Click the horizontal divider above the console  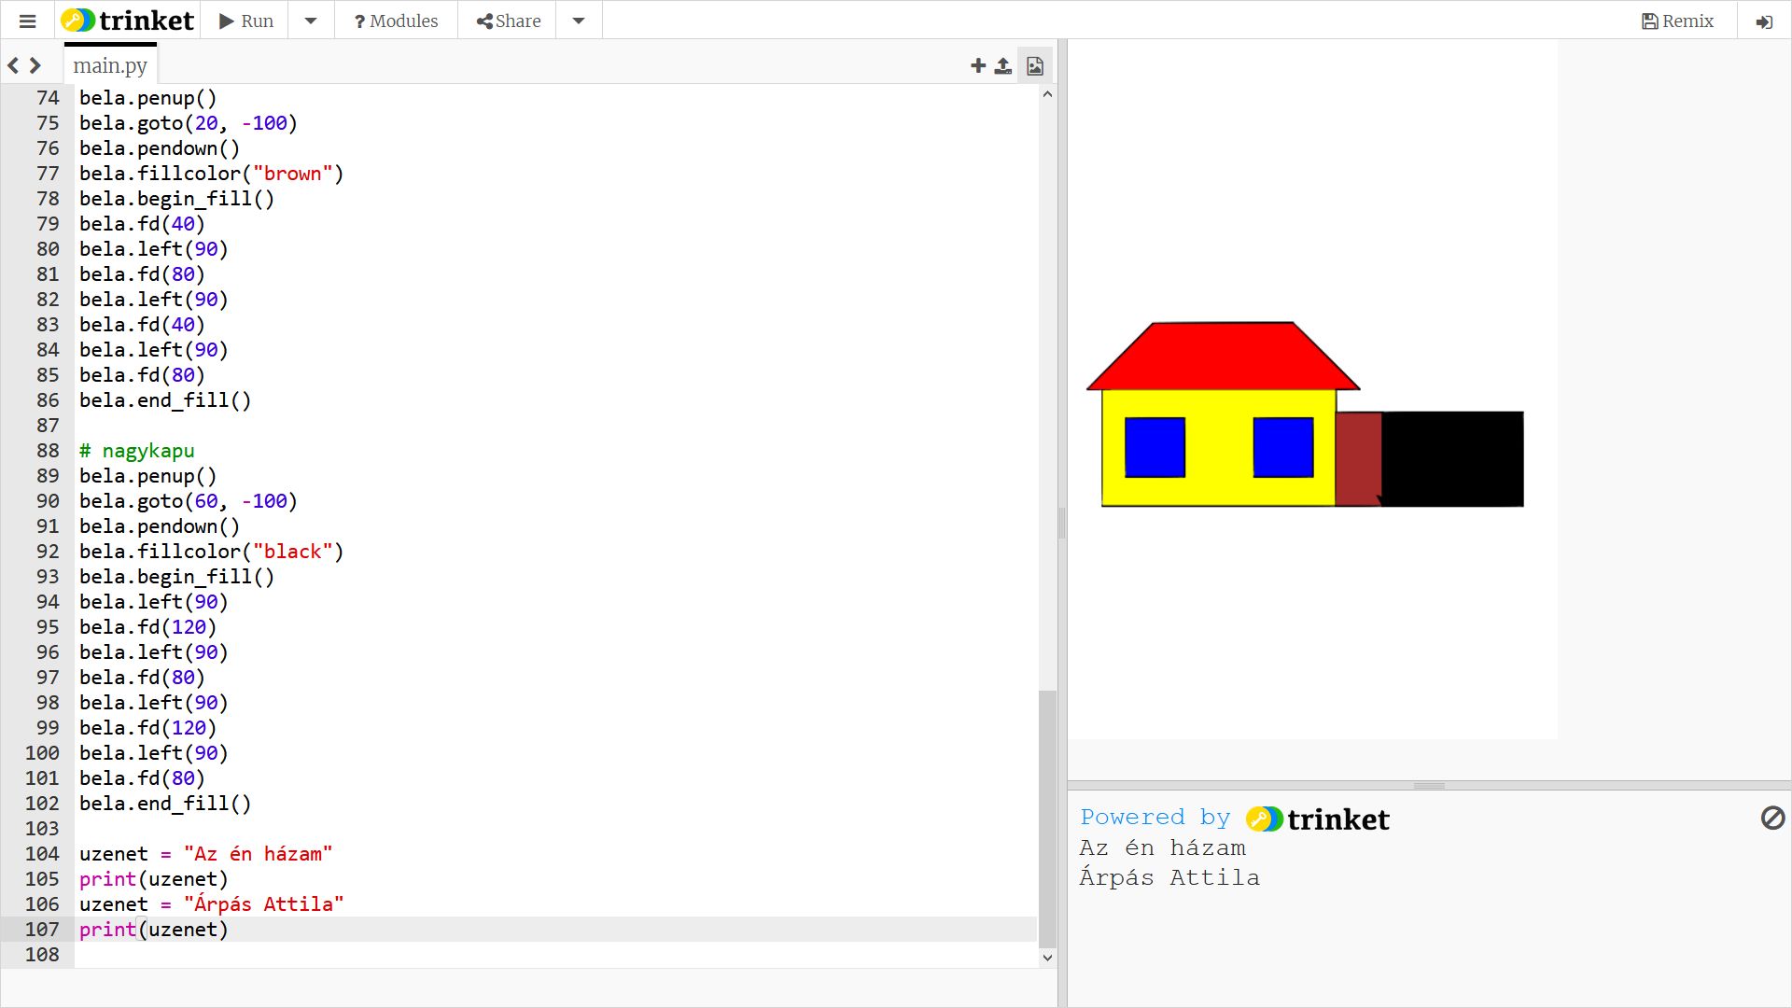[x=1428, y=786]
